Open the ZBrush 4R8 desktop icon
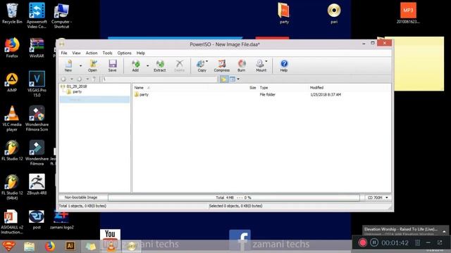 point(37,184)
